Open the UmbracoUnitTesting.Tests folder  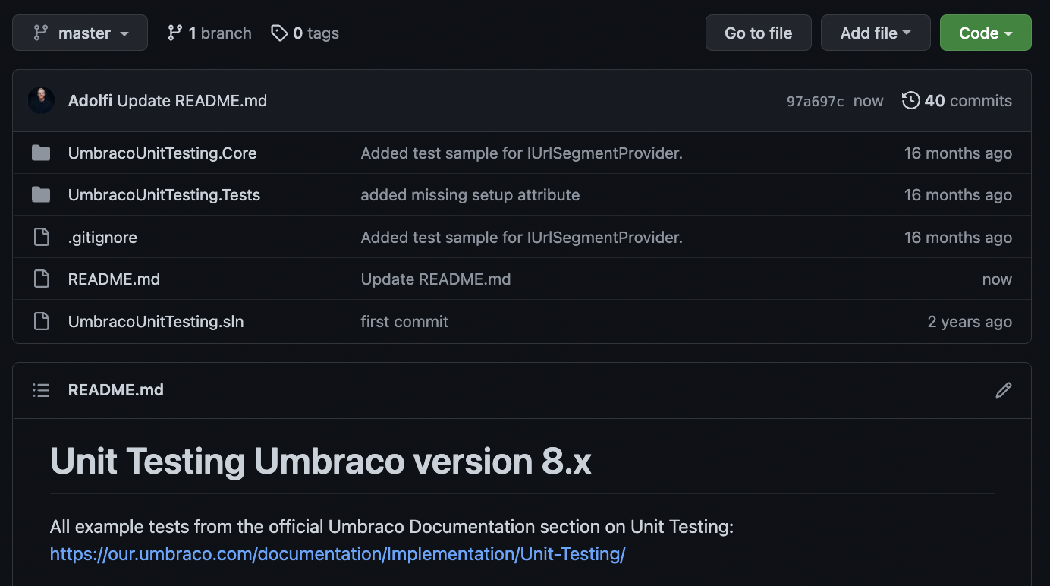tap(164, 195)
